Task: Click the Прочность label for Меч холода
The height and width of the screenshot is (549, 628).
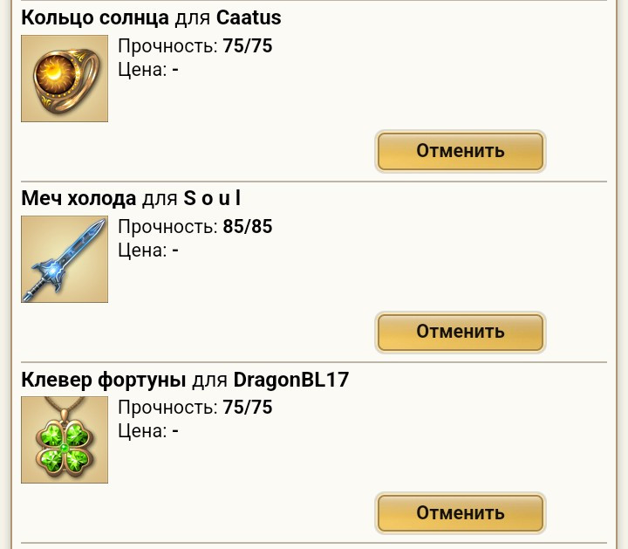Action: (x=167, y=227)
